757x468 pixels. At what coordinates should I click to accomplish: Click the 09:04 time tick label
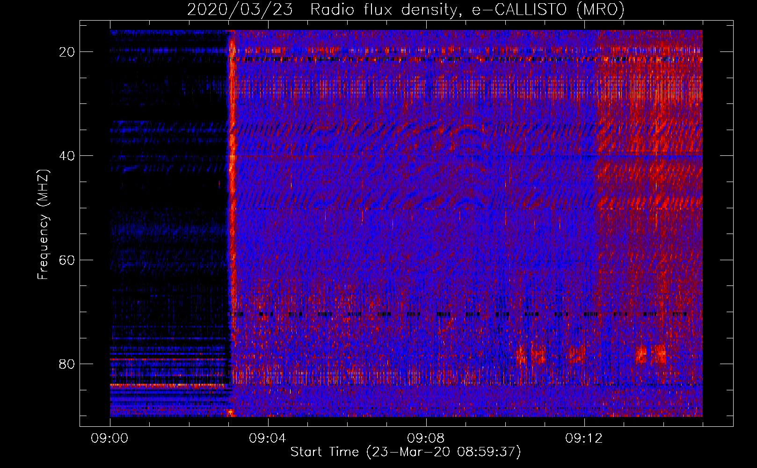pyautogui.click(x=268, y=439)
